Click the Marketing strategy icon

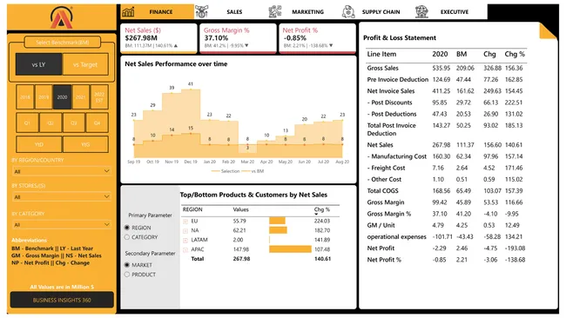(275, 11)
